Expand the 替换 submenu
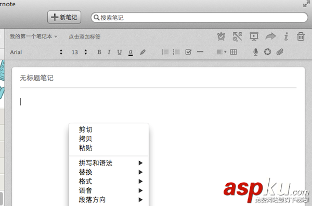Viewport: 312px width, 206px height. [x=109, y=172]
